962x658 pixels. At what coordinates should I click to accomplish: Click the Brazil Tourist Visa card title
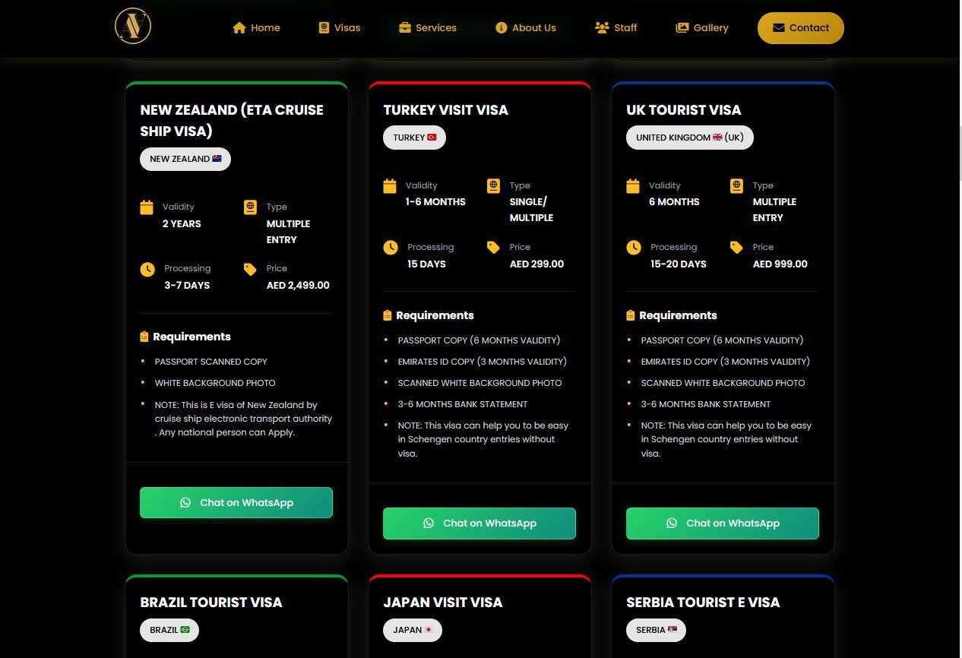click(x=211, y=603)
